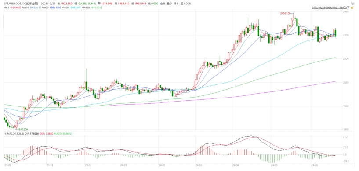
Task: Click the 2450.100 high price marker
Action: coord(285,14)
